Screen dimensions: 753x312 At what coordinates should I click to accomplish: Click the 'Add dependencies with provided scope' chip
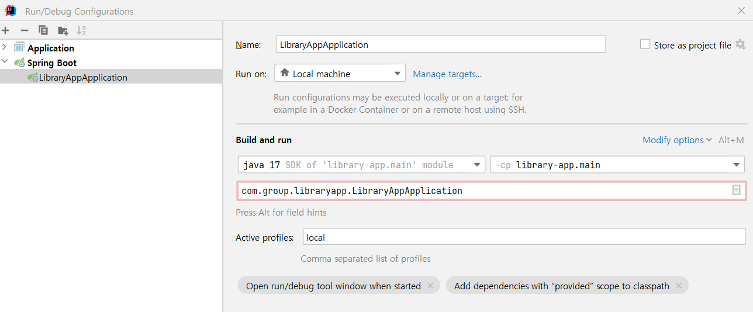click(561, 286)
